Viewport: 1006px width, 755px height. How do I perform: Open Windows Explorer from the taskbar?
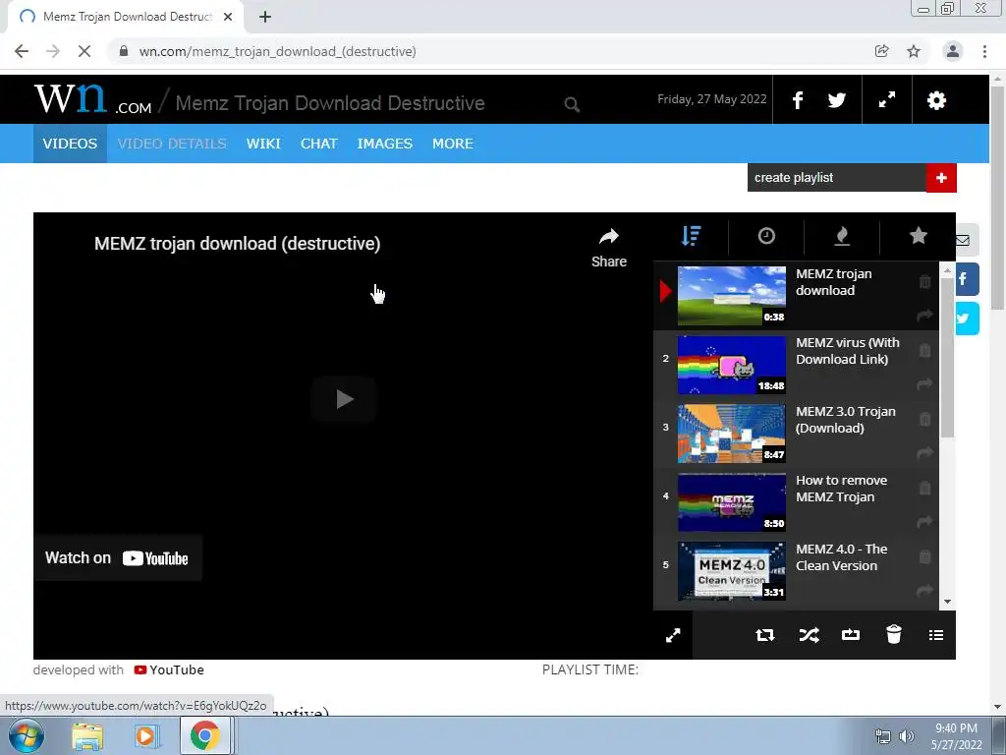87,736
